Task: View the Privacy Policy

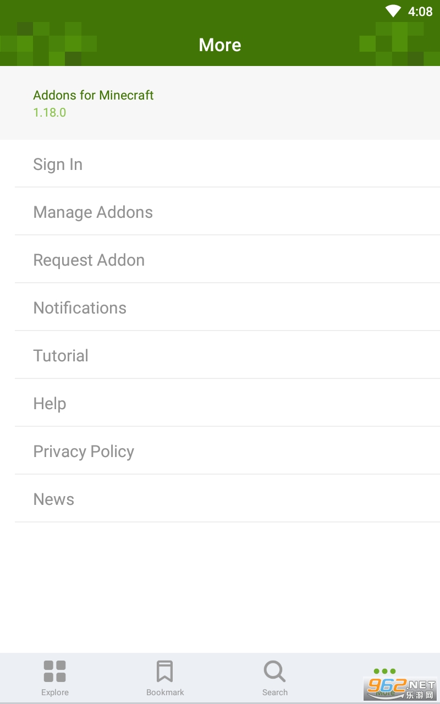Action: [84, 452]
